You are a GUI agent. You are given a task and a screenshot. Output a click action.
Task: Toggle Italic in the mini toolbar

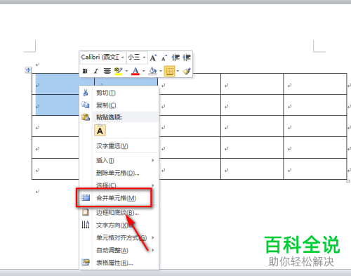96,71
